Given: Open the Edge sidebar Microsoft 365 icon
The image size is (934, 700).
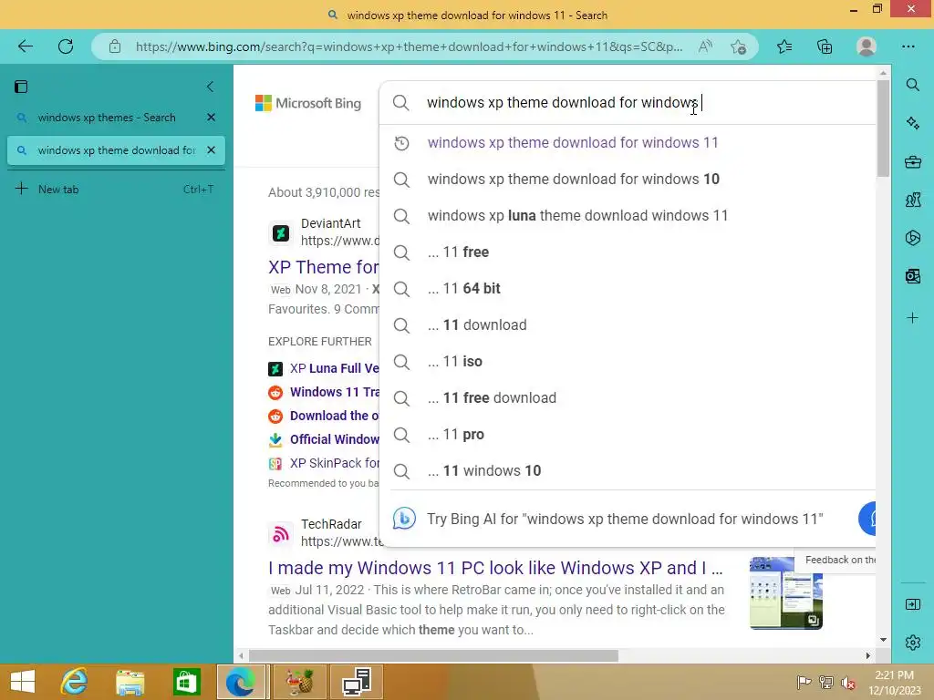Looking at the screenshot, I should [x=912, y=238].
